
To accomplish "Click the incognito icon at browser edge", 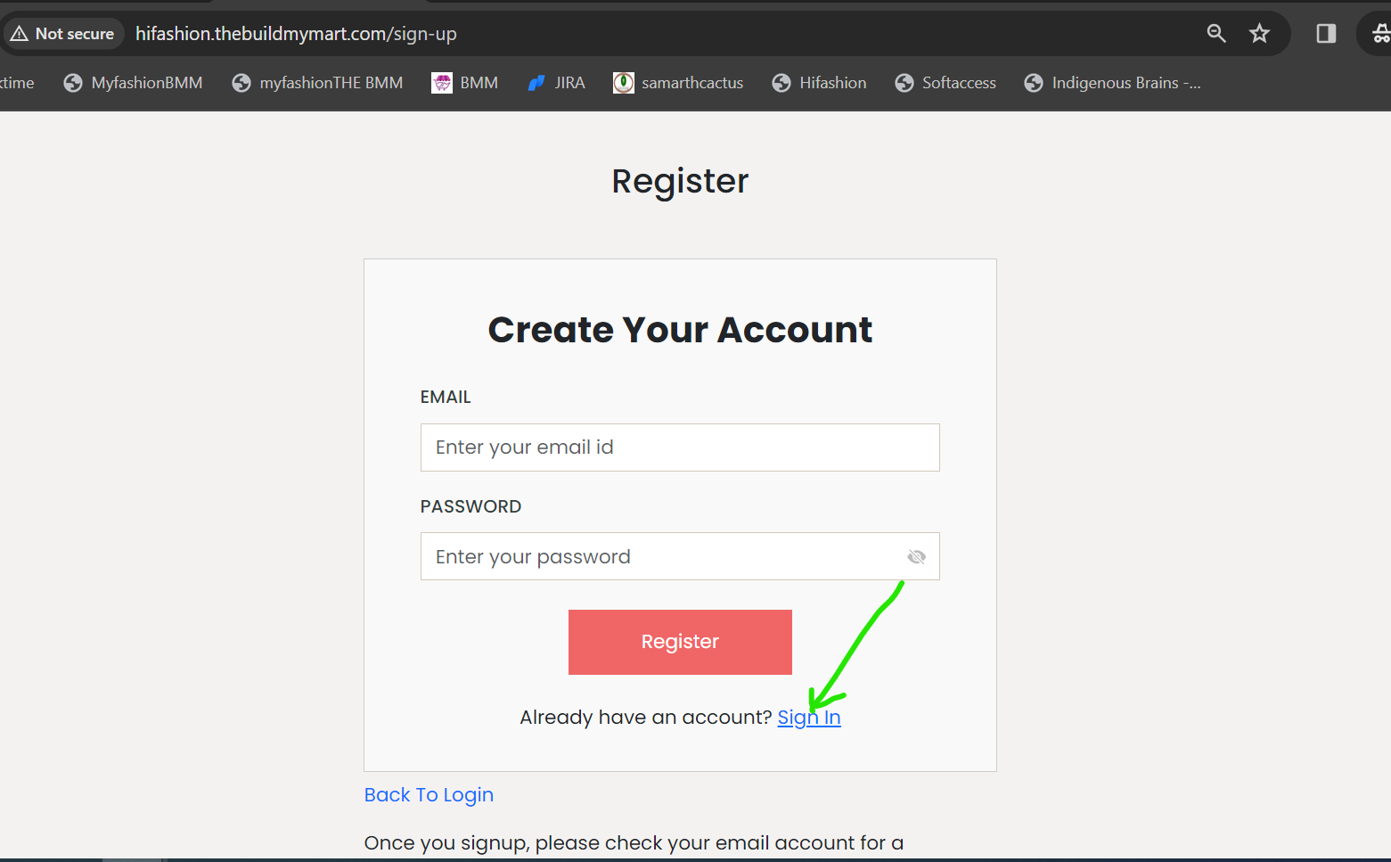I will click(x=1380, y=34).
